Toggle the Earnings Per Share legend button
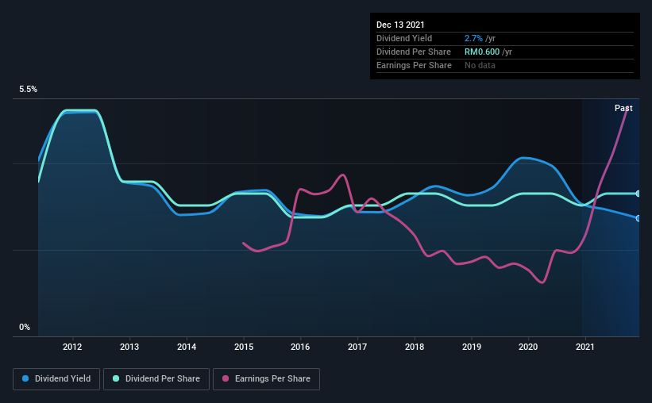 point(266,379)
